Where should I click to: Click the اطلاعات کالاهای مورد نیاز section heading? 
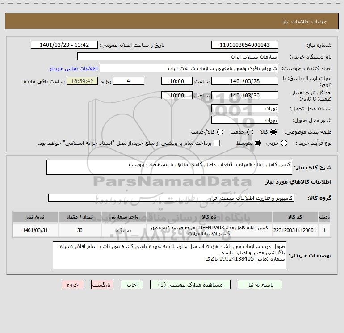click(298, 182)
